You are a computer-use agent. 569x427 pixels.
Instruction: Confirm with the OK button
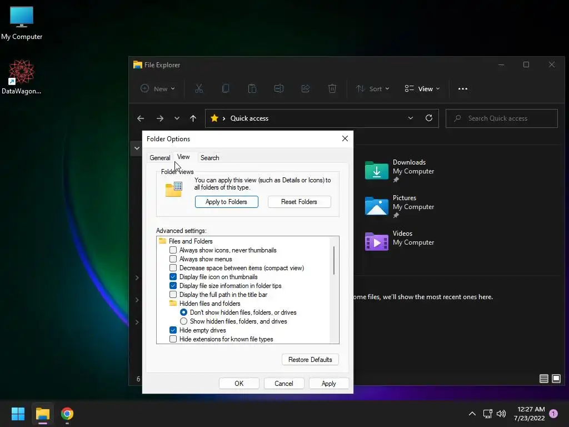tap(239, 384)
